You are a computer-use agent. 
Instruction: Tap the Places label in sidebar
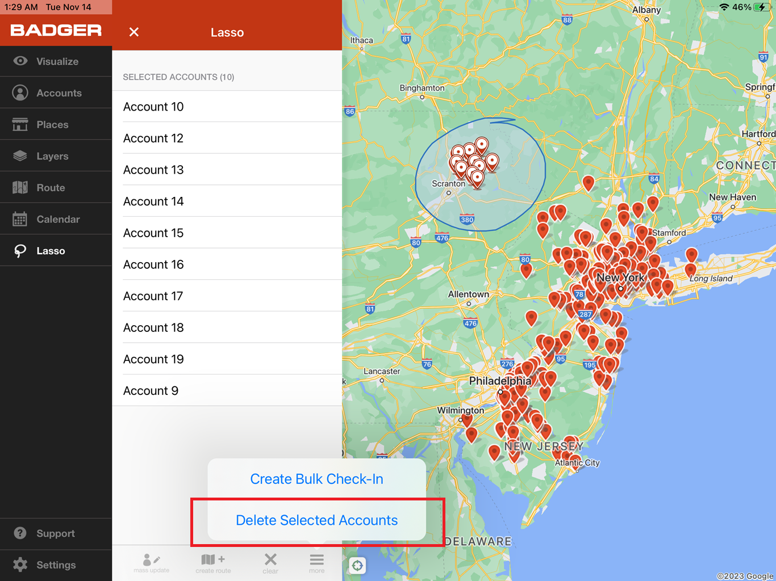point(52,125)
